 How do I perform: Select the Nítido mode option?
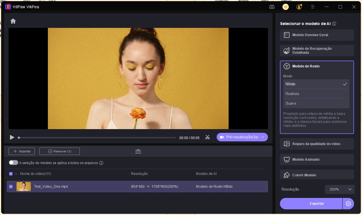point(316,84)
